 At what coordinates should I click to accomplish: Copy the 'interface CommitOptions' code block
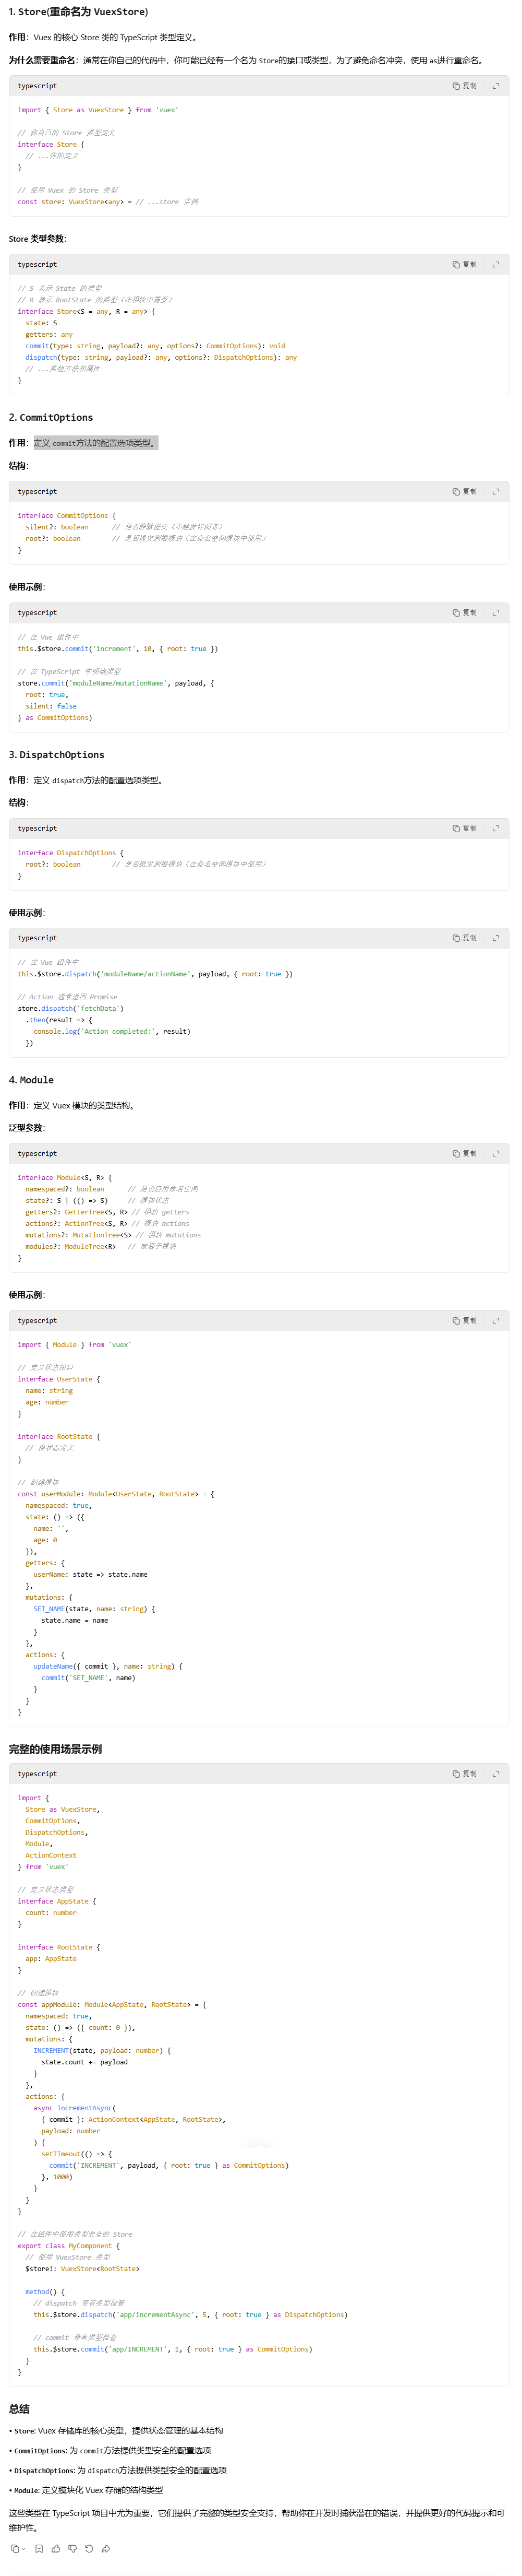pyautogui.click(x=464, y=491)
